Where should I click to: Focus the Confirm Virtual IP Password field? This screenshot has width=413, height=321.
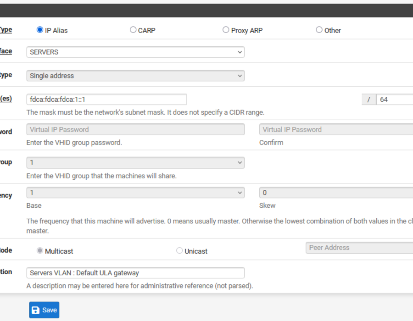tap(336, 129)
